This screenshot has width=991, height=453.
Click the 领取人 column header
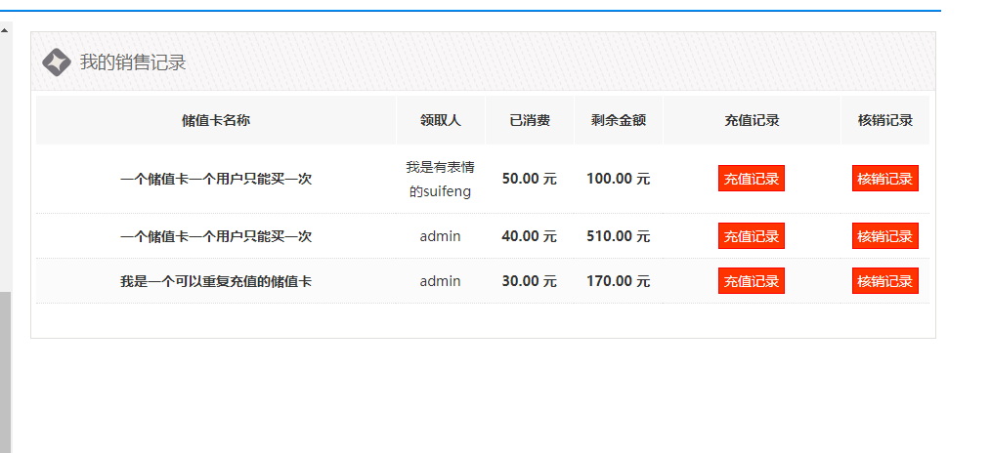[x=440, y=121]
